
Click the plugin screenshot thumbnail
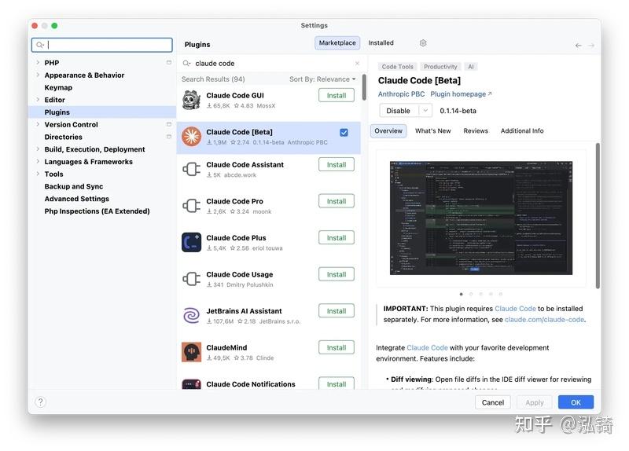[x=481, y=218]
